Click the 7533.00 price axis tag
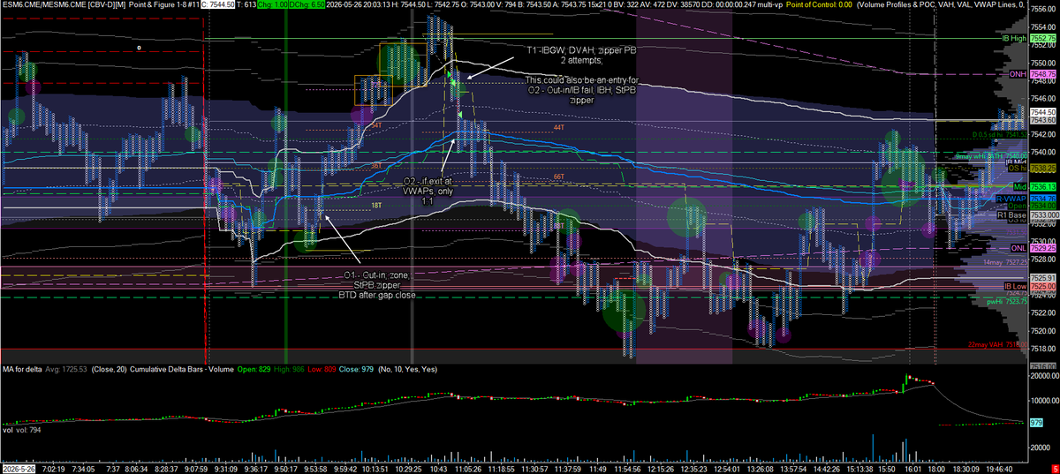This screenshot has height=474, width=1060. 1043,214
